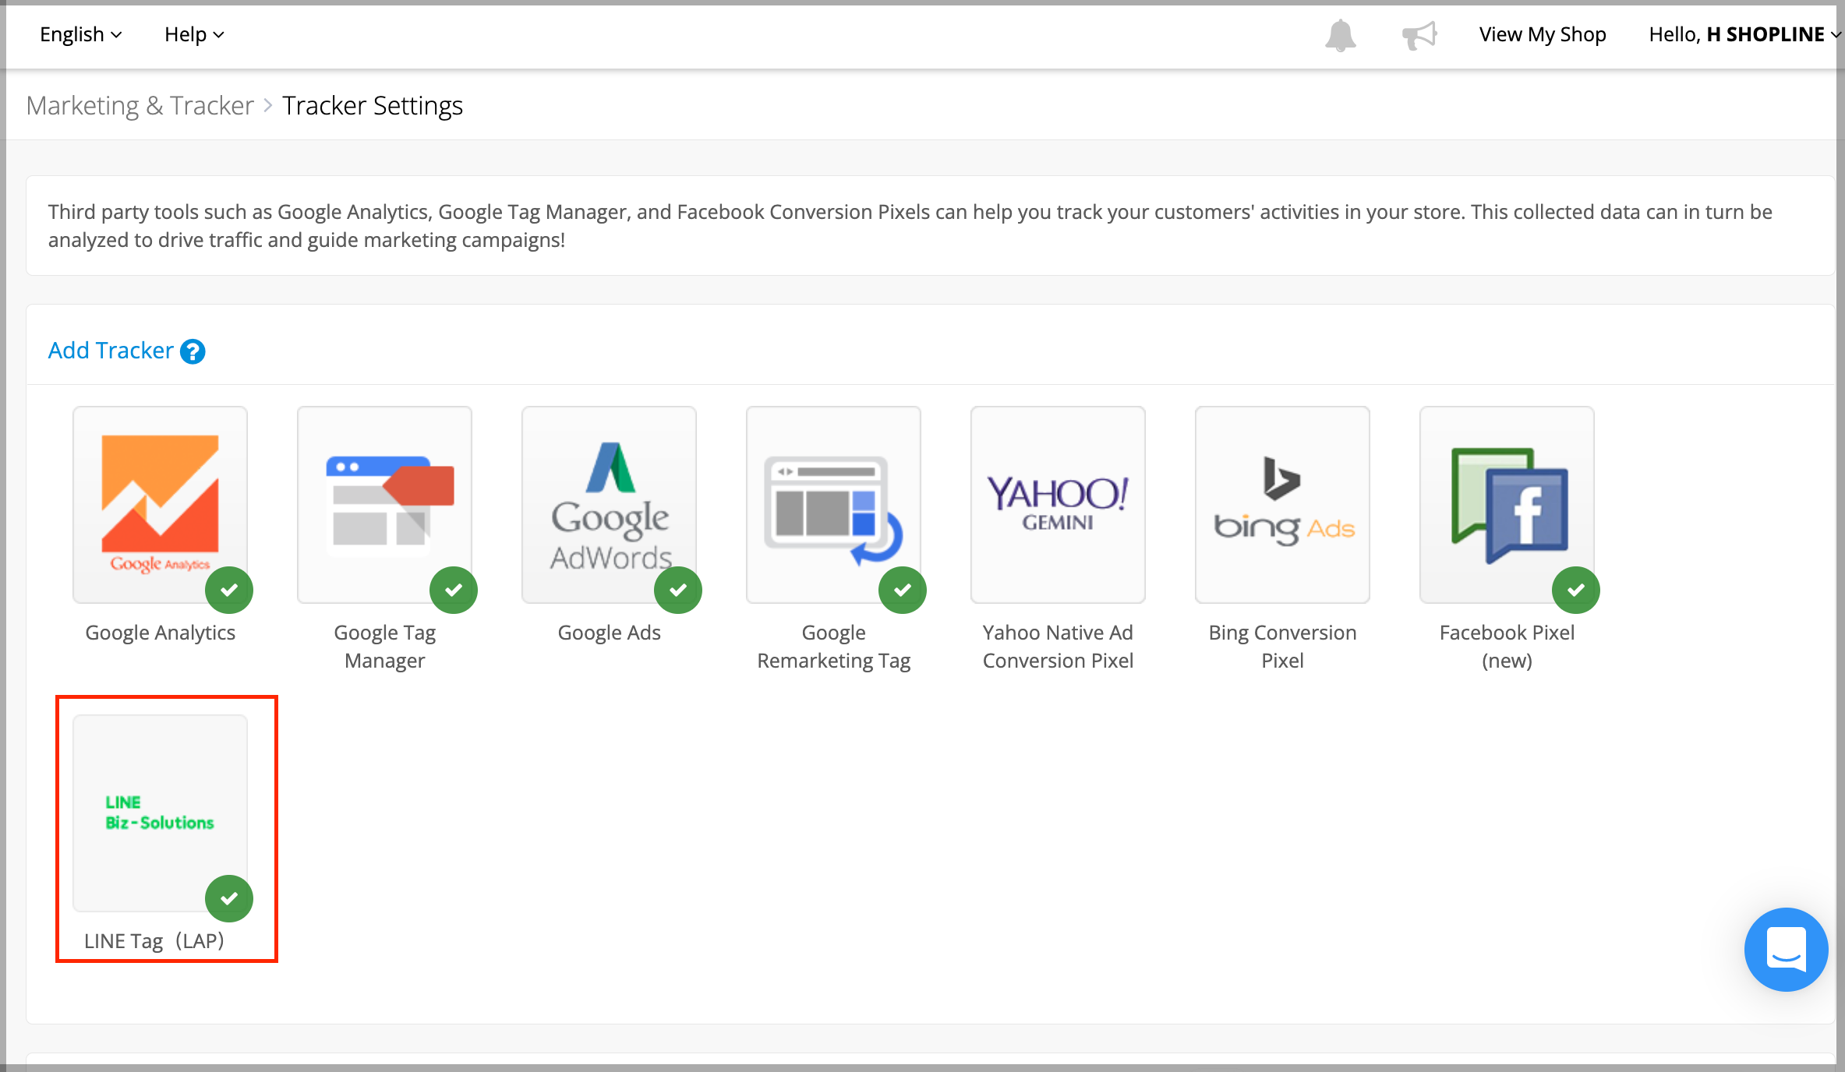Open the Google Analytics tracker tile

(x=160, y=505)
